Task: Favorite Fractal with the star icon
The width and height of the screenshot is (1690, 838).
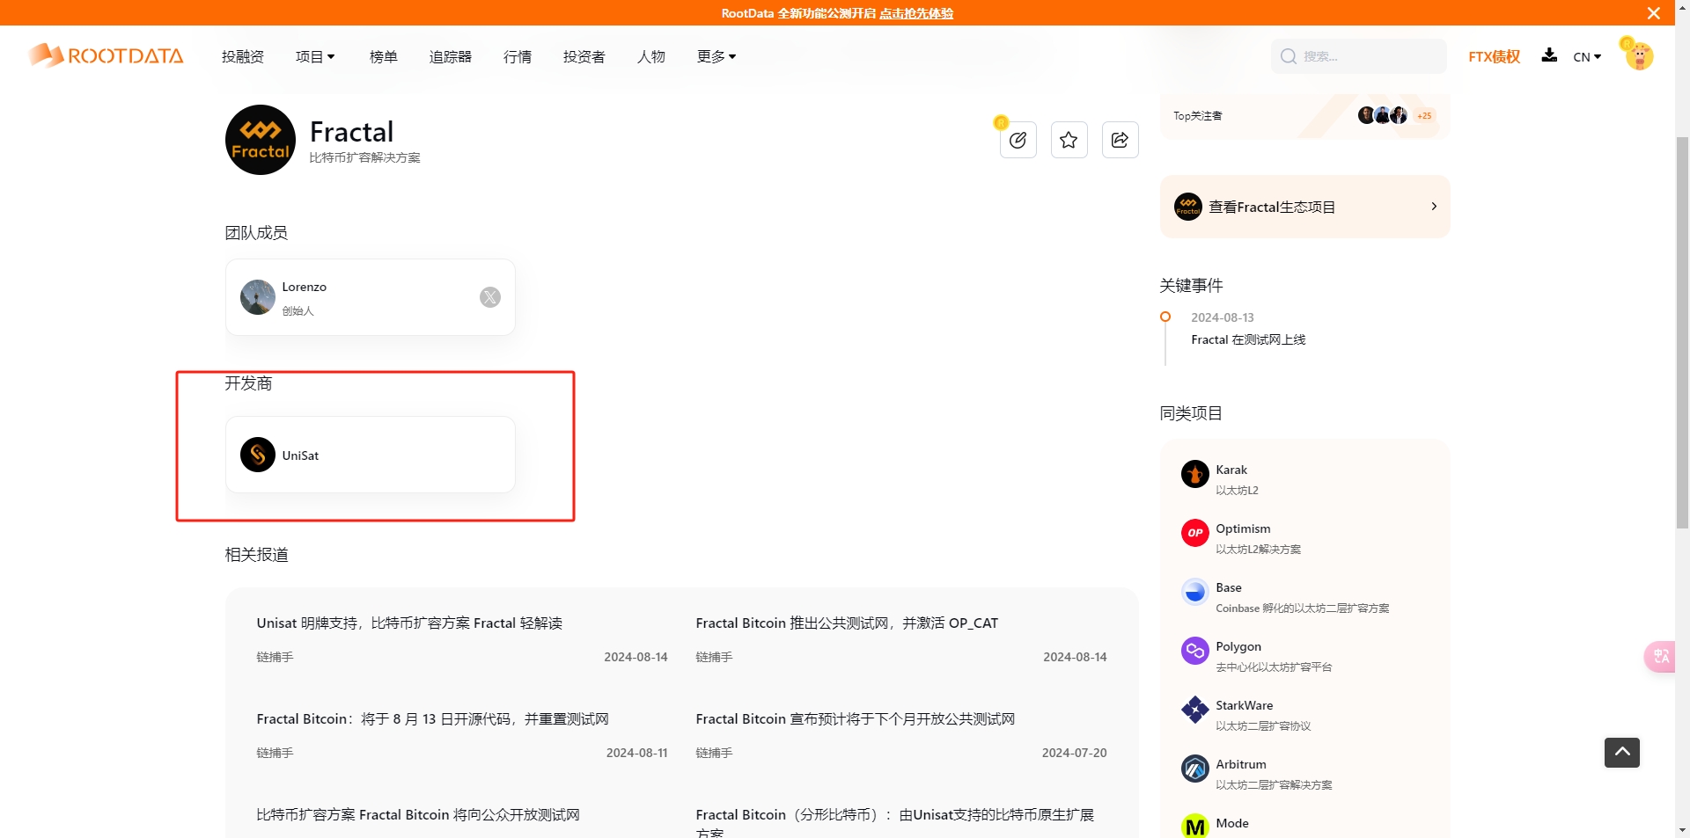Action: coord(1069,140)
